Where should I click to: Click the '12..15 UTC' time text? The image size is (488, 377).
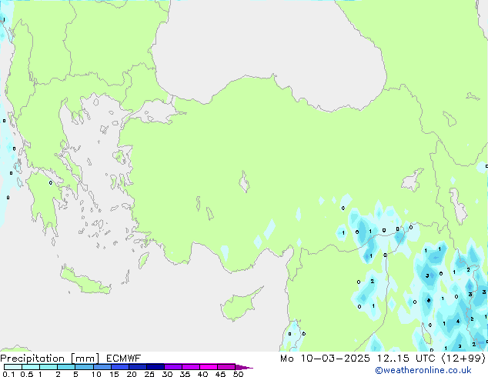(x=406, y=359)
